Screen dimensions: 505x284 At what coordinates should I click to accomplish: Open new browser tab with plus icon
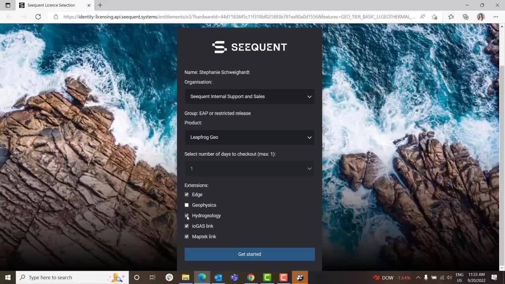[x=100, y=5]
